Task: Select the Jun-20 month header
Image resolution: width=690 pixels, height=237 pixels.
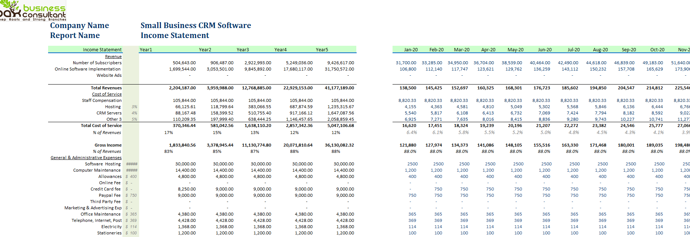Action: point(545,50)
